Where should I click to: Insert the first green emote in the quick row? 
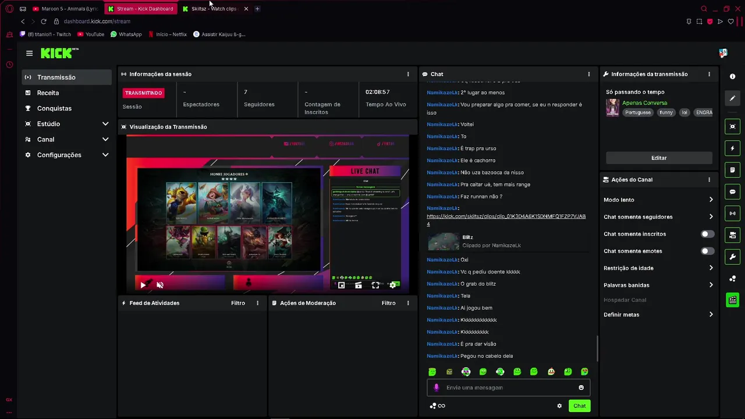point(432,372)
